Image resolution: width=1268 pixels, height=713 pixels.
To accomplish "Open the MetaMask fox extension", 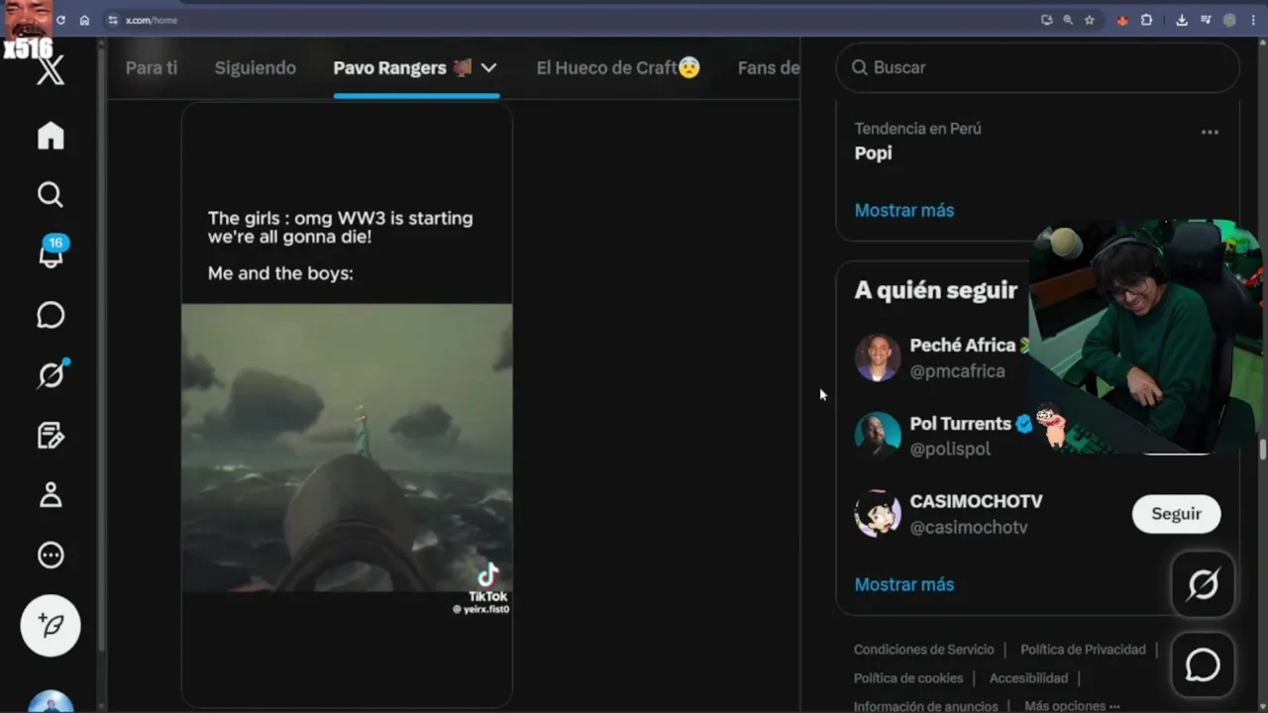I will pyautogui.click(x=1122, y=20).
